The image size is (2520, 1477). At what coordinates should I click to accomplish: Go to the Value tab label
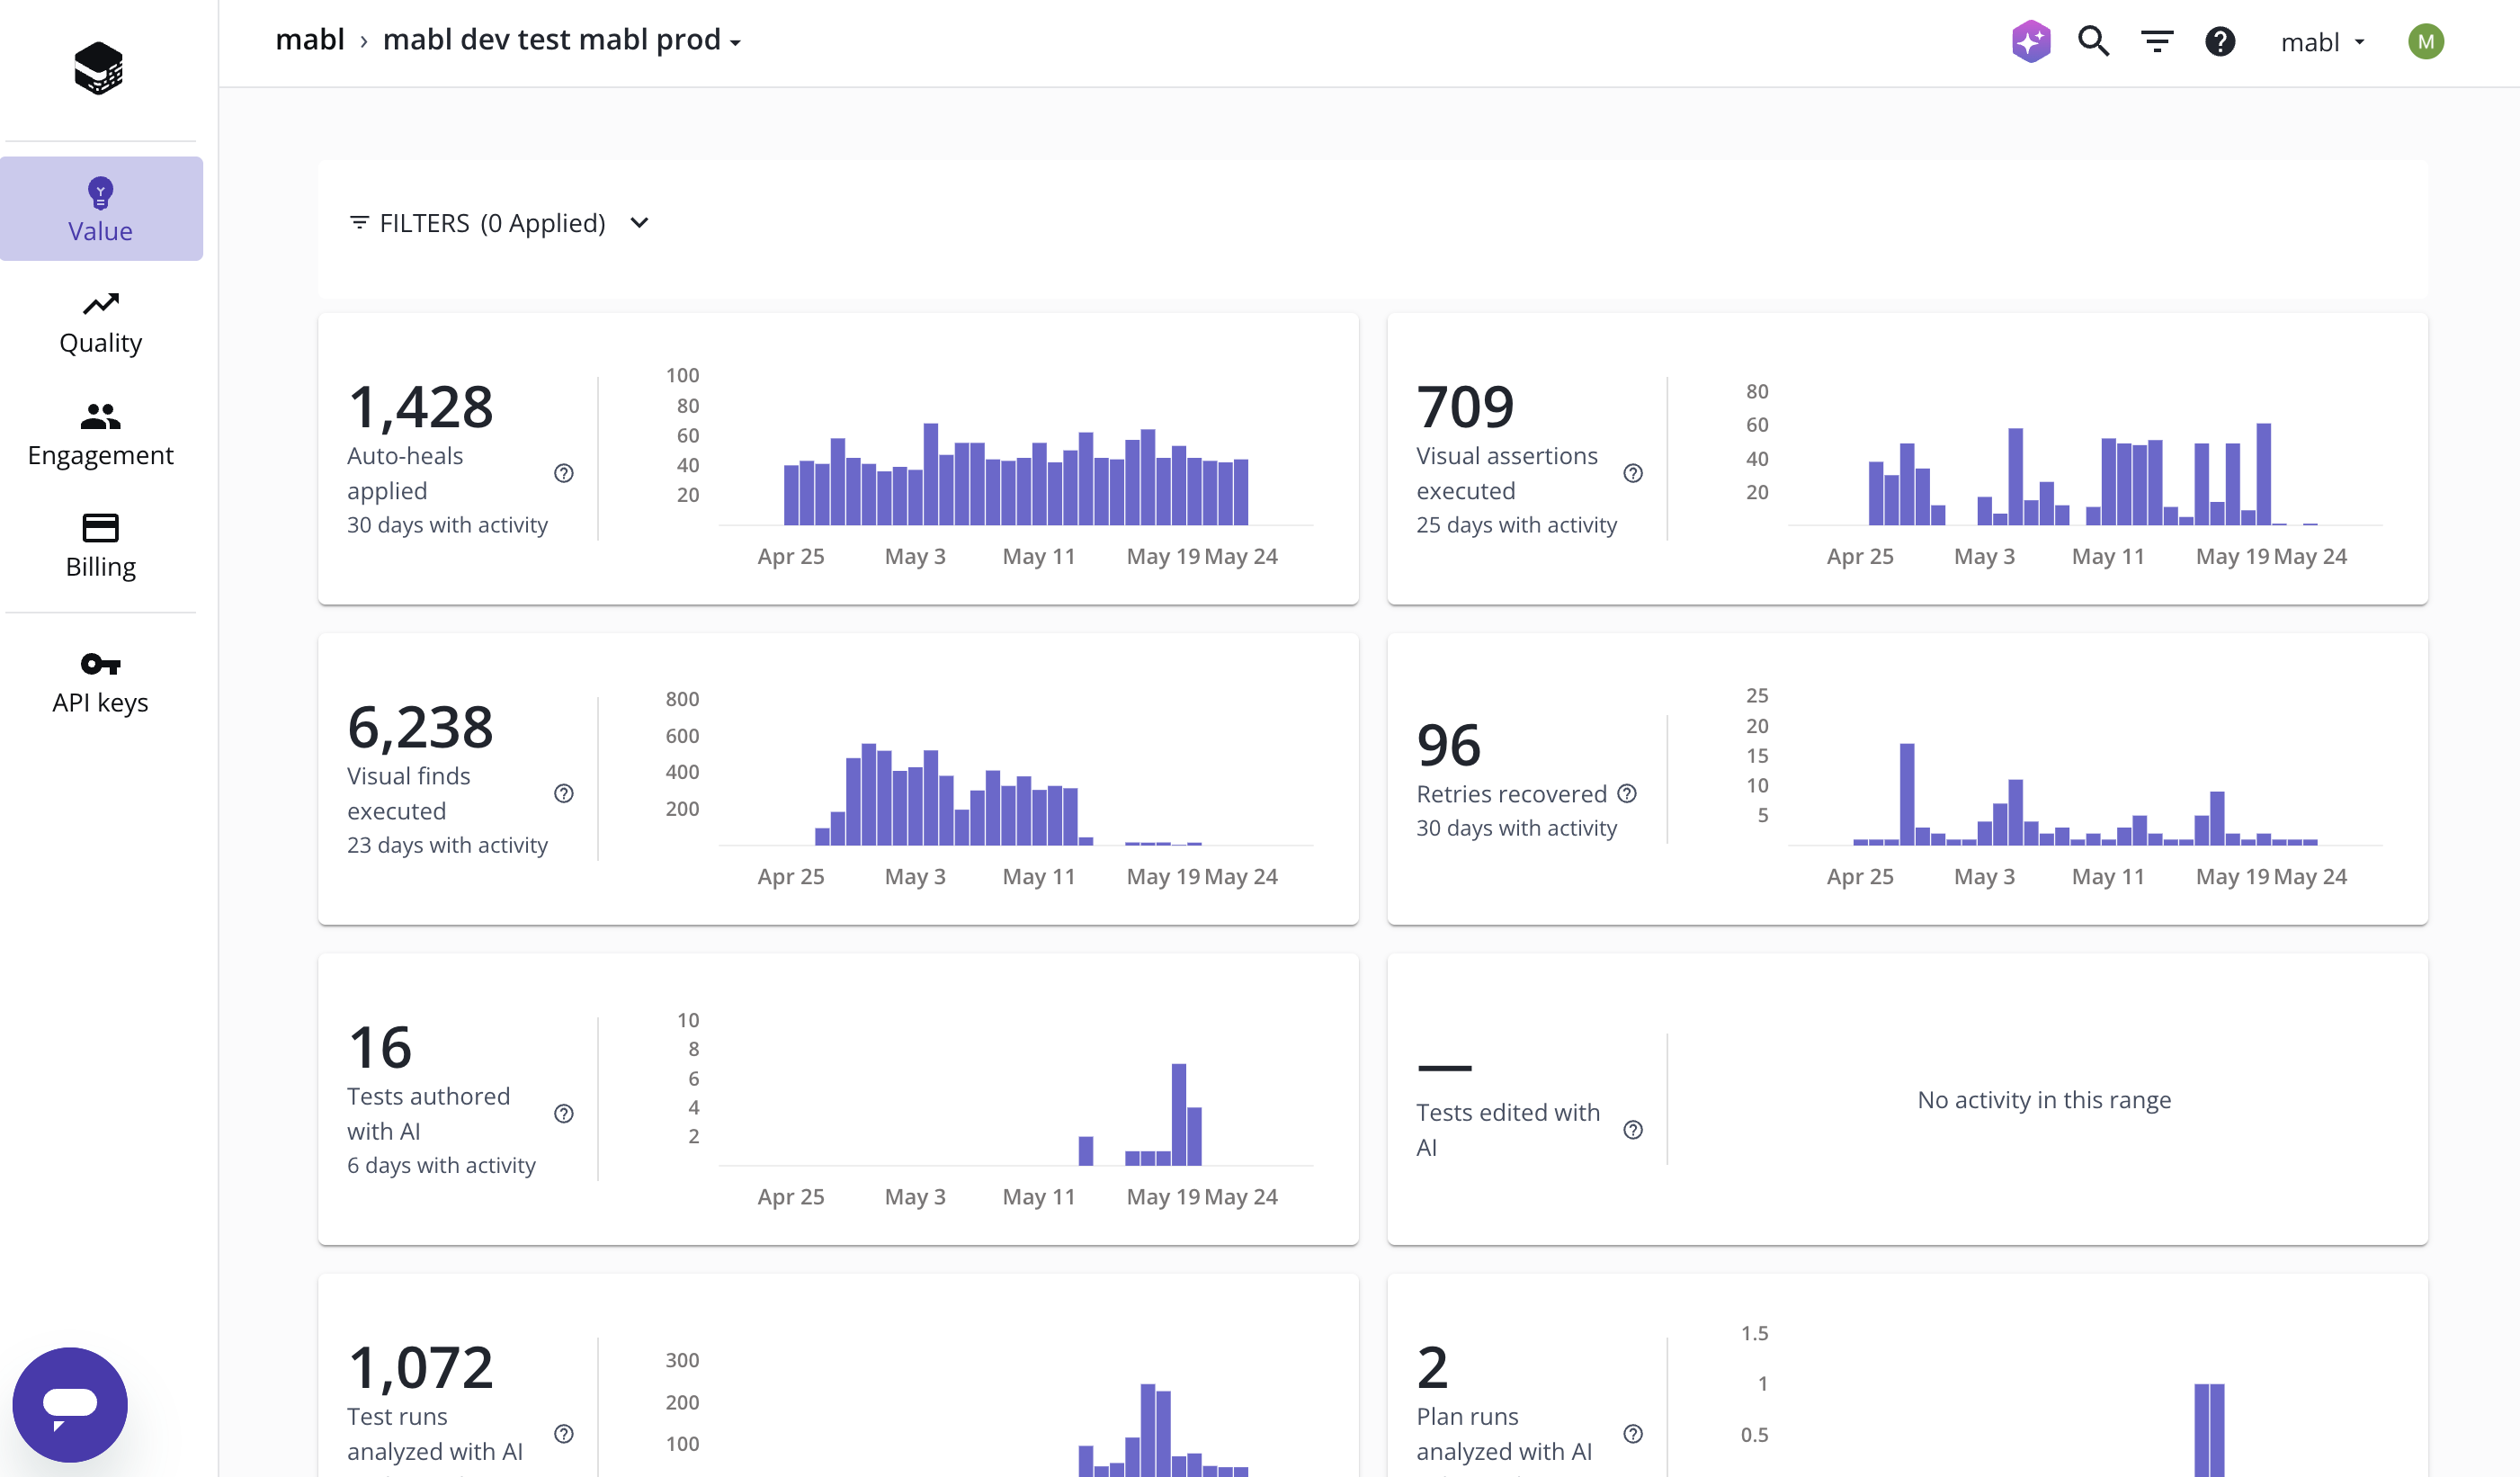(100, 231)
